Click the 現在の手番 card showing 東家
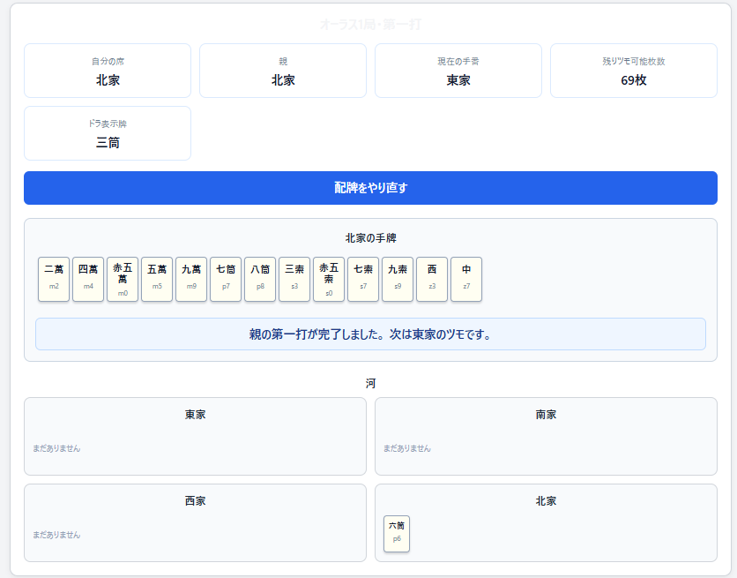Viewport: 737px width, 578px height. tap(458, 71)
